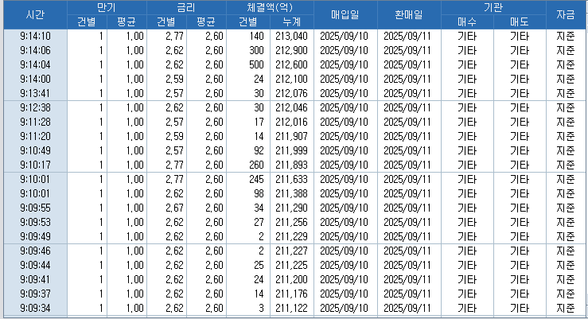
Task: Click rate 2,57 in 9:13:41 row
Action: (167, 93)
